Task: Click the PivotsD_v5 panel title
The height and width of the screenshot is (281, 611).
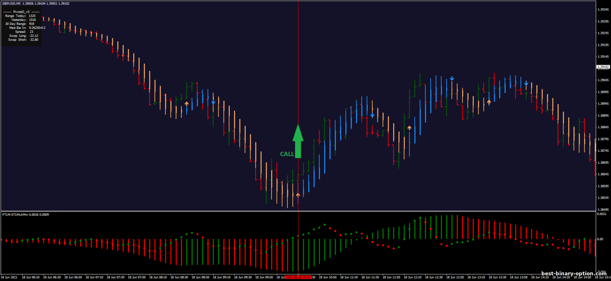Action: (x=21, y=12)
